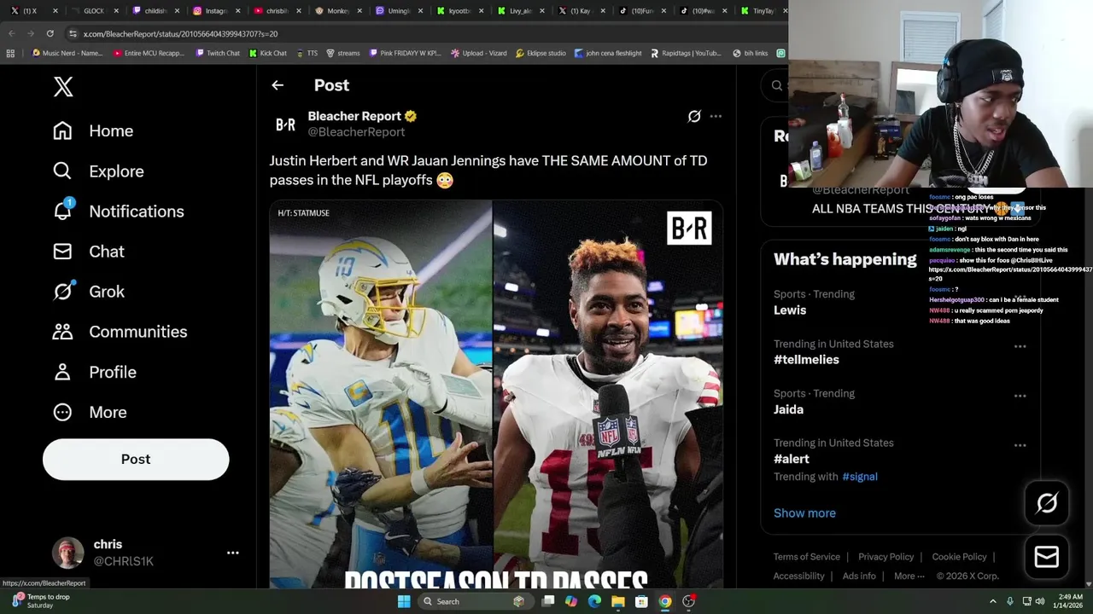Open File Explorer from taskbar
Viewport: 1093px width, 614px height.
click(x=617, y=601)
